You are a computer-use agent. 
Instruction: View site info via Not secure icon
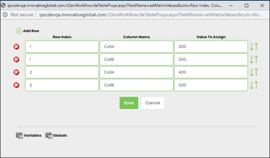[x=5, y=15]
